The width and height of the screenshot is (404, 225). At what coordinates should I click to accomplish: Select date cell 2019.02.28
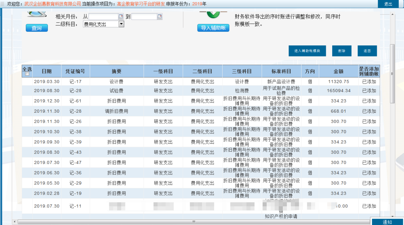(x=47, y=193)
